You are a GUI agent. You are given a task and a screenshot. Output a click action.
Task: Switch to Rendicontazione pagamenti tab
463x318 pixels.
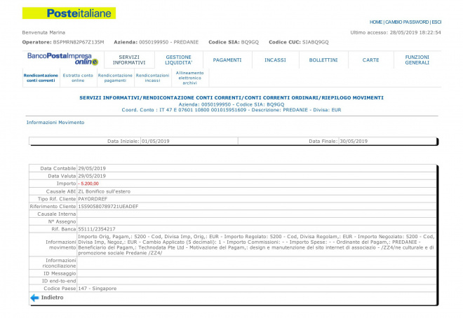click(x=115, y=78)
